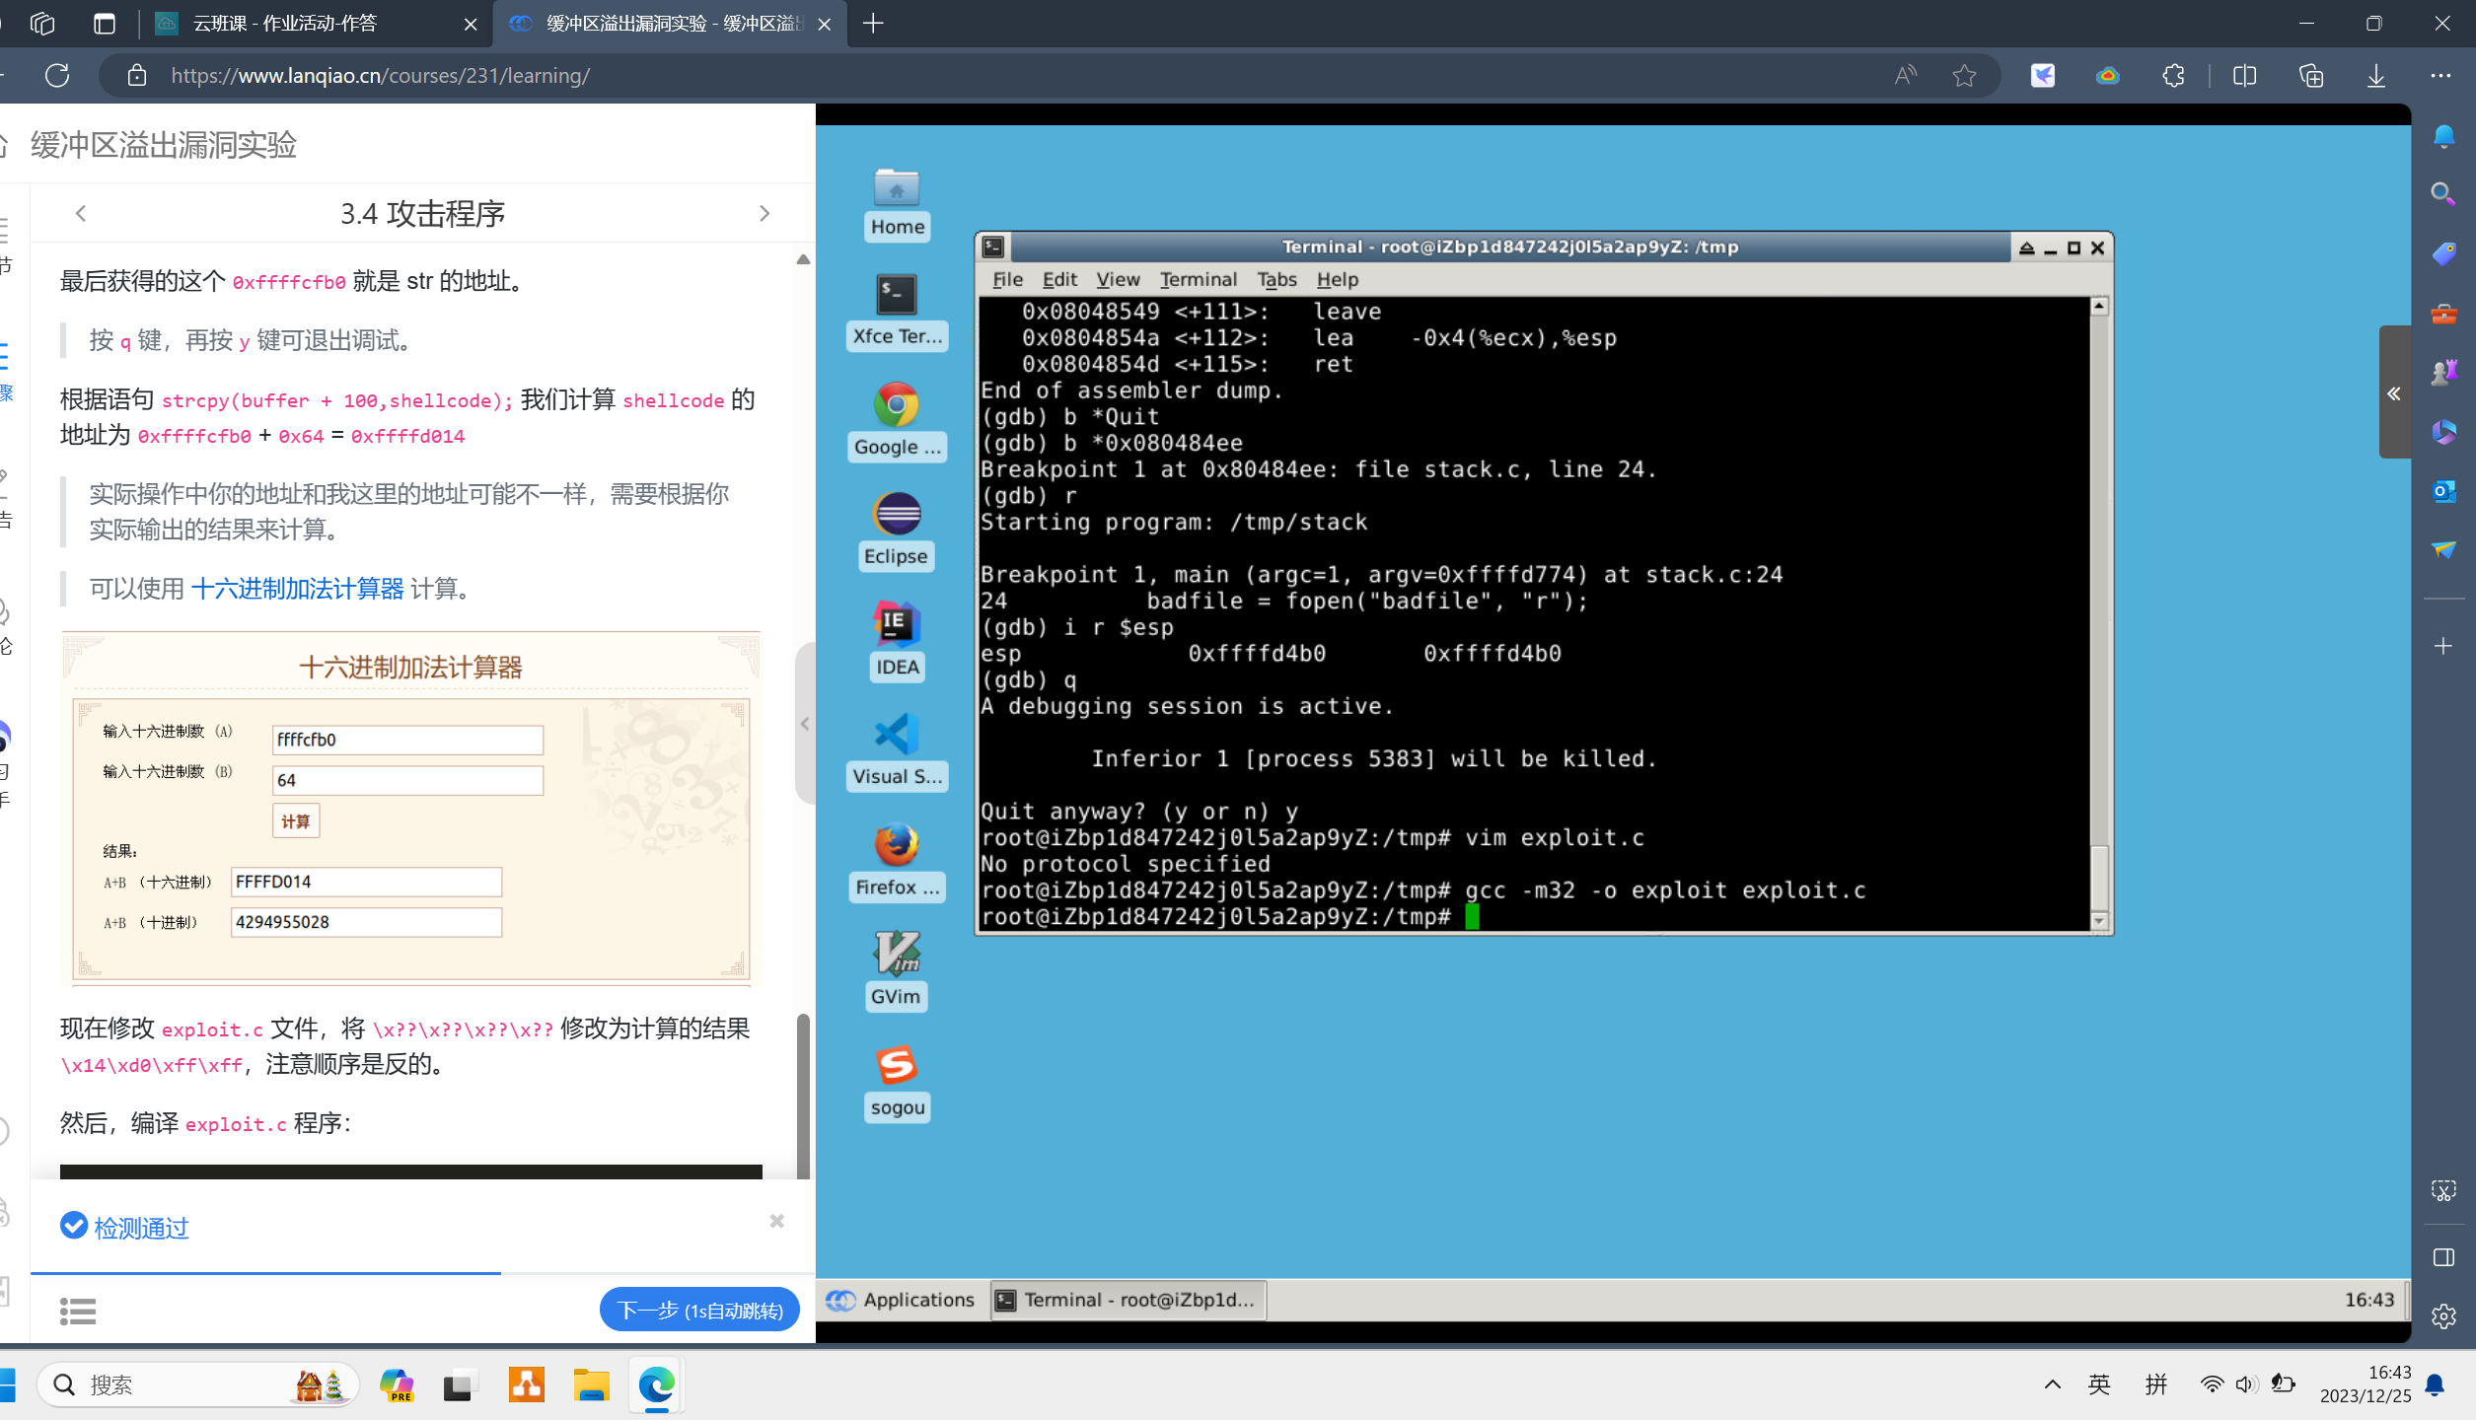
Task: Click the 下一步 next step button
Action: [698, 1310]
